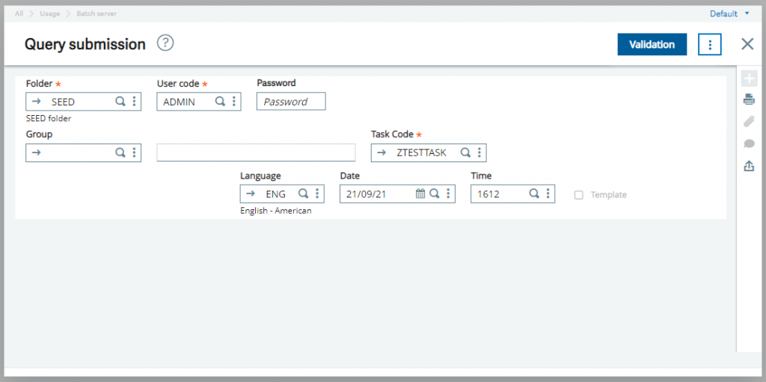Click into the Password field
The image size is (766, 382).
coord(291,102)
